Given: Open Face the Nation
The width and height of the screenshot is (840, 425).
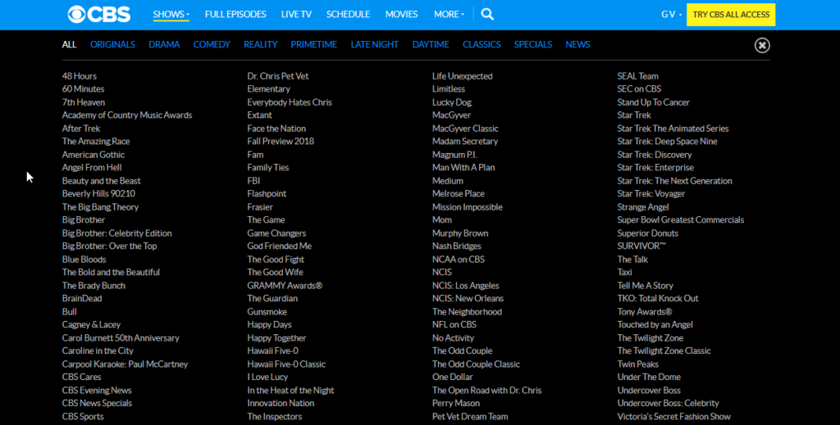Looking at the screenshot, I should click(276, 129).
